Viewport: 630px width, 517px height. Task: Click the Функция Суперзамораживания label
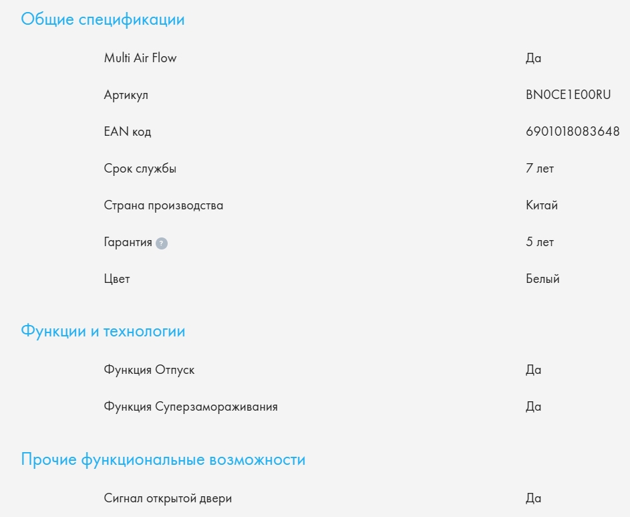click(191, 407)
